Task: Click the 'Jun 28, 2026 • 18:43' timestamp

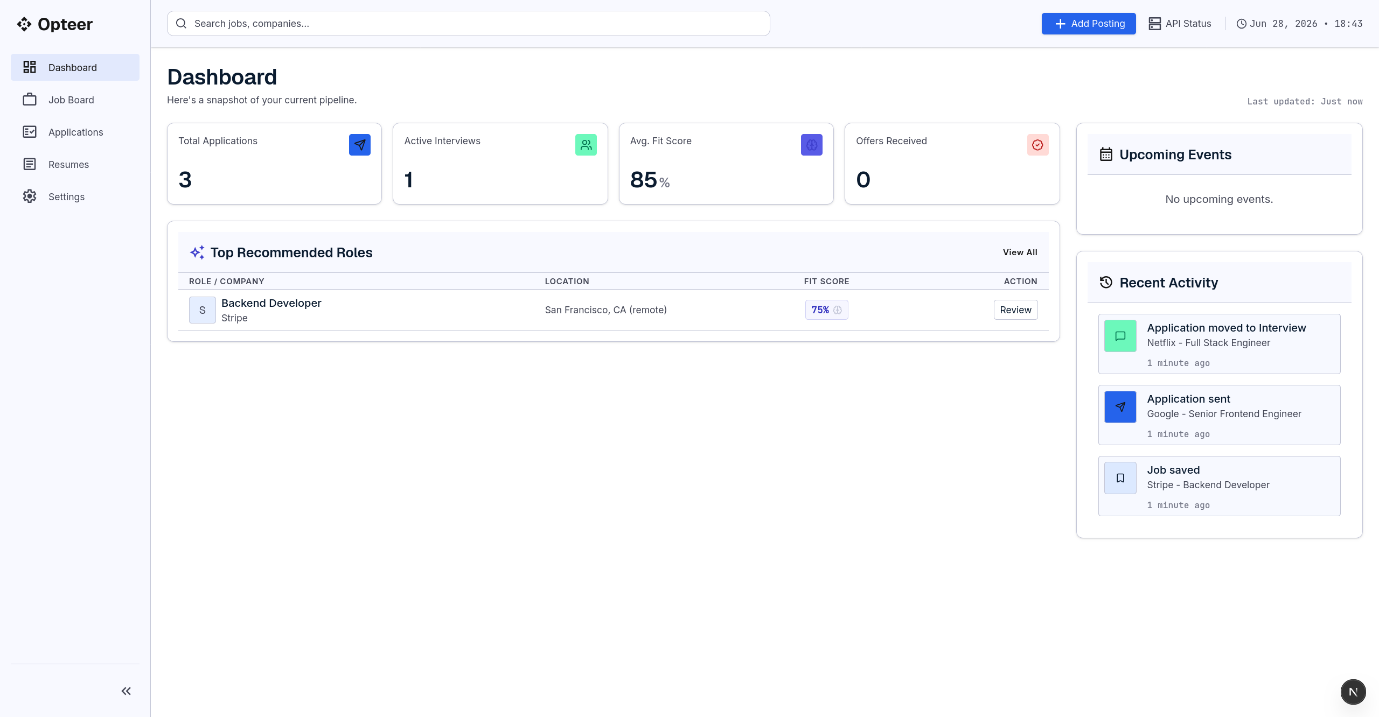Action: coord(1306,24)
